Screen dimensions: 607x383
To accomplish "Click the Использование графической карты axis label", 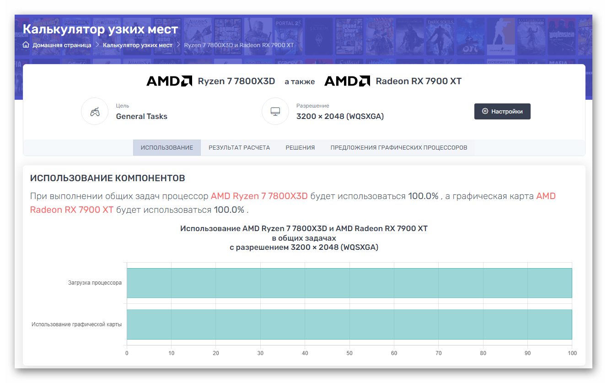I will 76,324.
